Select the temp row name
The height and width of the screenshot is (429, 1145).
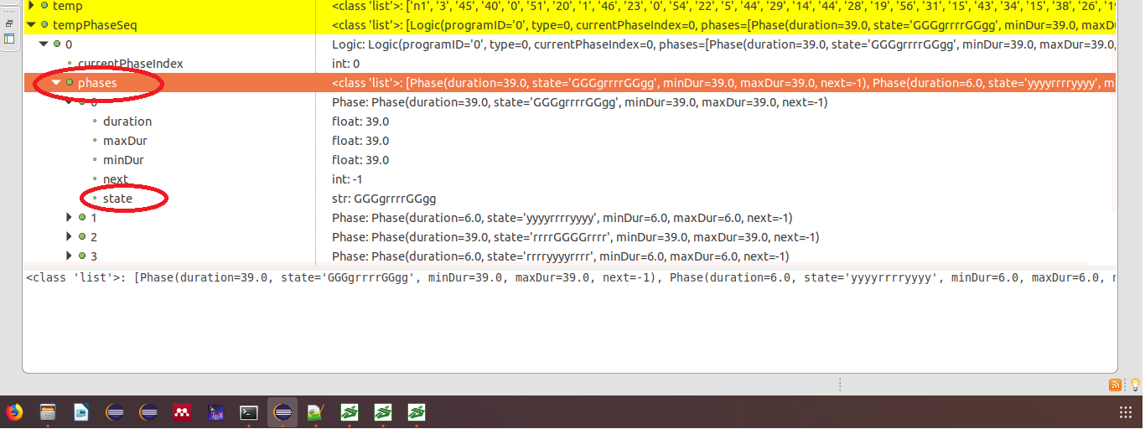(67, 6)
